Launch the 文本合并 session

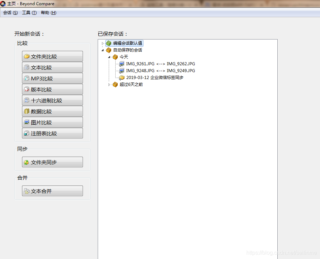[x=52, y=191]
